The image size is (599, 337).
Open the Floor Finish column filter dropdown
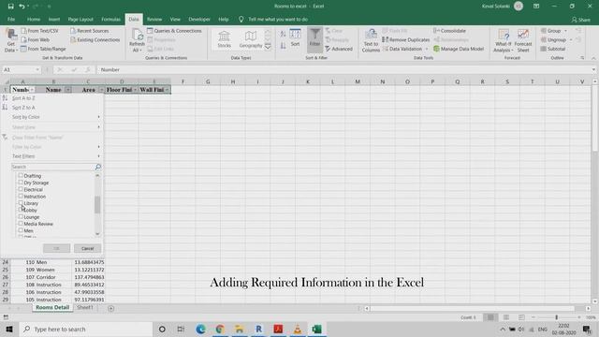click(x=135, y=90)
